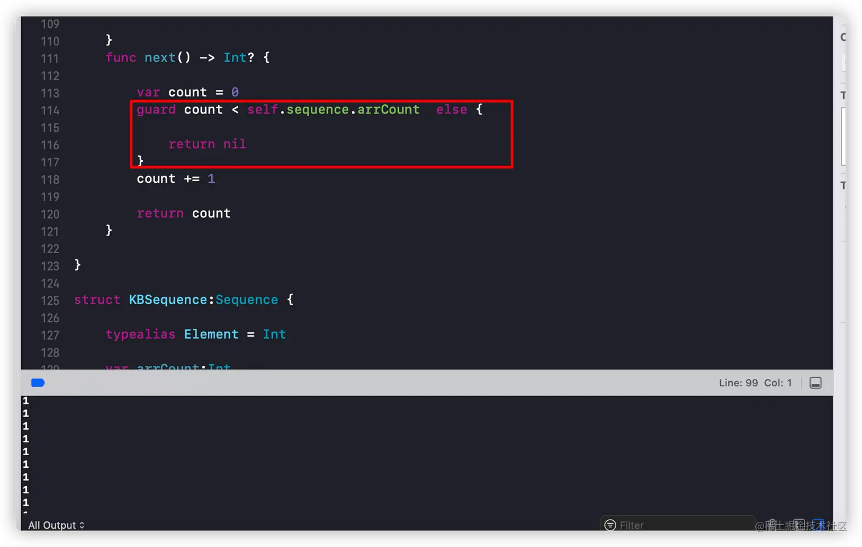
Task: Click the else keyword
Action: (x=452, y=109)
